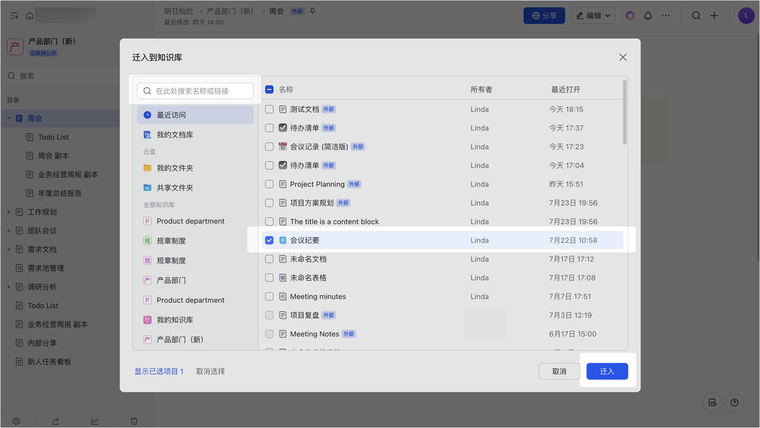Select the first Product department knowledge base
760x428 pixels.
coord(195,221)
